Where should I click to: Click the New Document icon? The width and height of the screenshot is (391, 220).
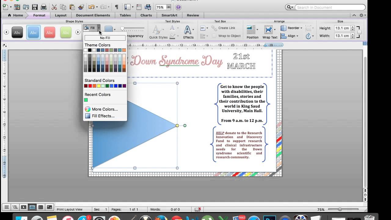tap(5, 7)
